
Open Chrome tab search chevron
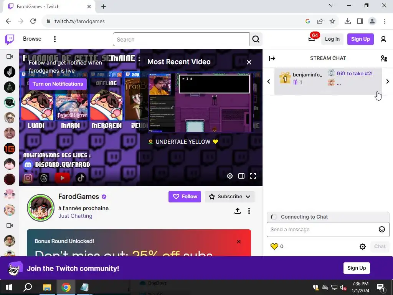(x=331, y=5)
